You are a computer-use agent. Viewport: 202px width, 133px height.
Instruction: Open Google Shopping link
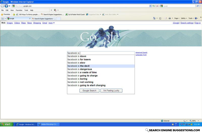coord(37,23)
